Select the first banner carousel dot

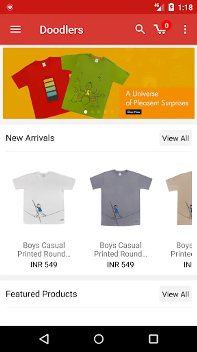[86, 112]
